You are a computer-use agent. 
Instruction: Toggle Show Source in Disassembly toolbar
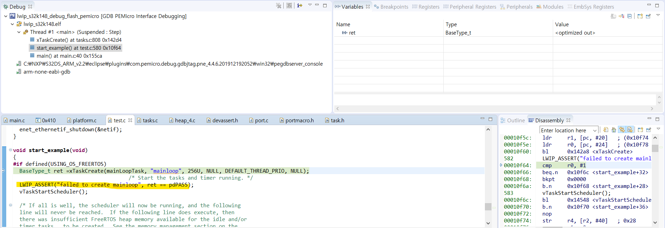click(630, 130)
